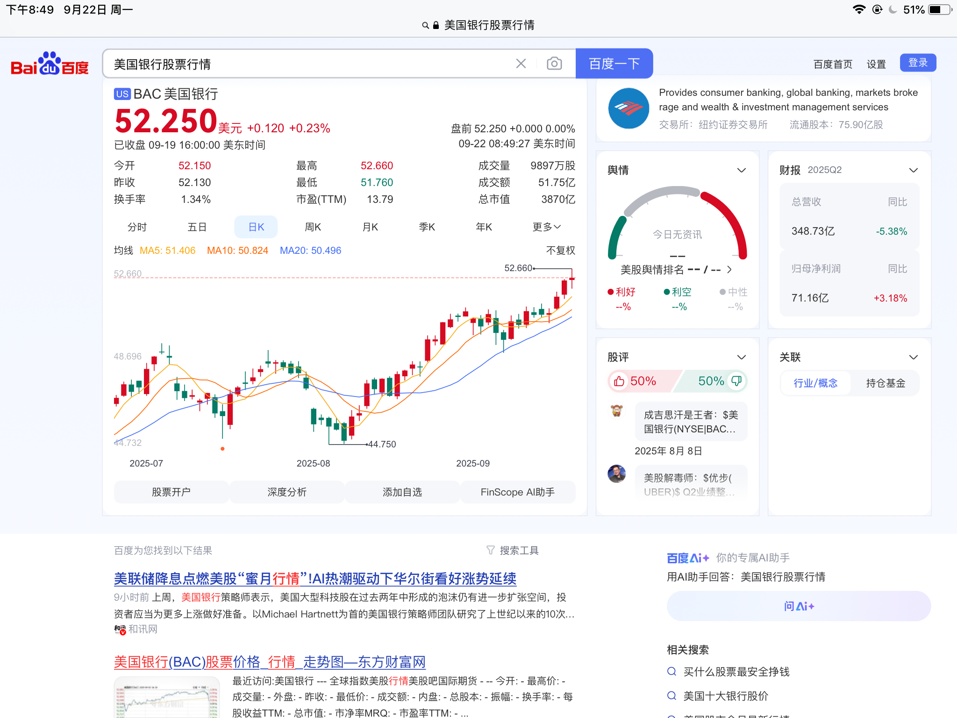This screenshot has height=718, width=957.
Task: Clear the search box with the X icon
Action: 521,64
